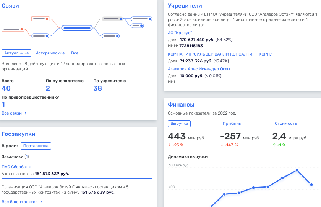Click the peak data point on revenue chart
This screenshot has width=321, height=207.
coord(297,170)
